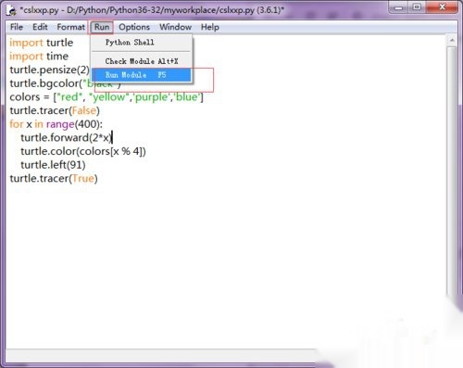Image resolution: width=463 pixels, height=368 pixels.
Task: Close the cslxxp.py editor window
Action: tap(442, 7)
